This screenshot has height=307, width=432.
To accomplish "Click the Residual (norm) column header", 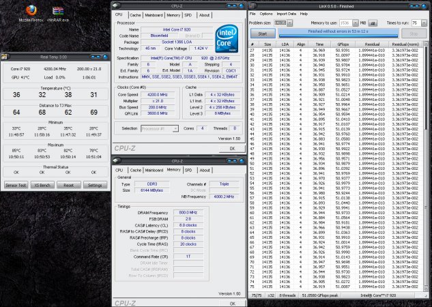I will [x=405, y=44].
